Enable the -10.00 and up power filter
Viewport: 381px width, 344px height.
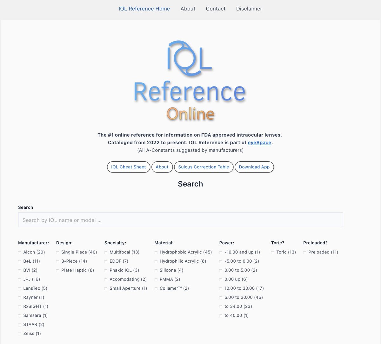coord(221,252)
